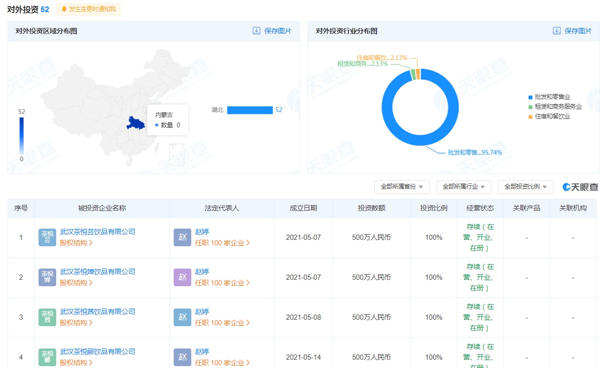Click the 租赁和商务...2.13% chart label
The width and height of the screenshot is (605, 368).
coord(363,64)
